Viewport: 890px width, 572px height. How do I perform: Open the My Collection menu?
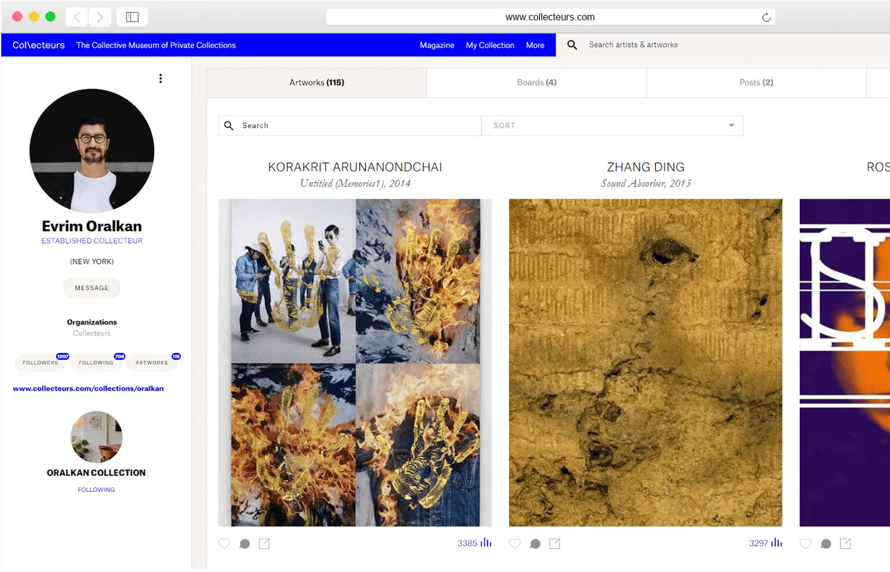click(x=490, y=45)
